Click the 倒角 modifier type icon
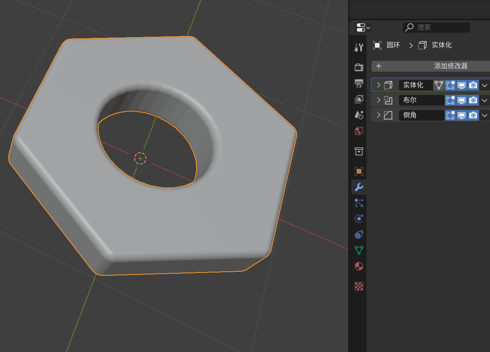The image size is (490, 352). (x=388, y=115)
